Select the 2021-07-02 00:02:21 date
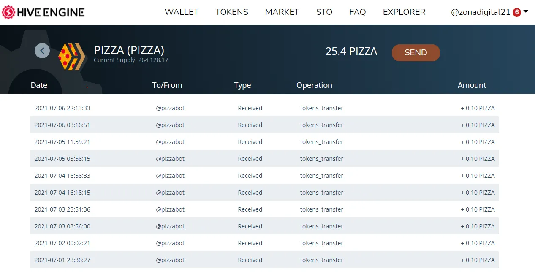This screenshot has height=274, width=535. click(62, 243)
